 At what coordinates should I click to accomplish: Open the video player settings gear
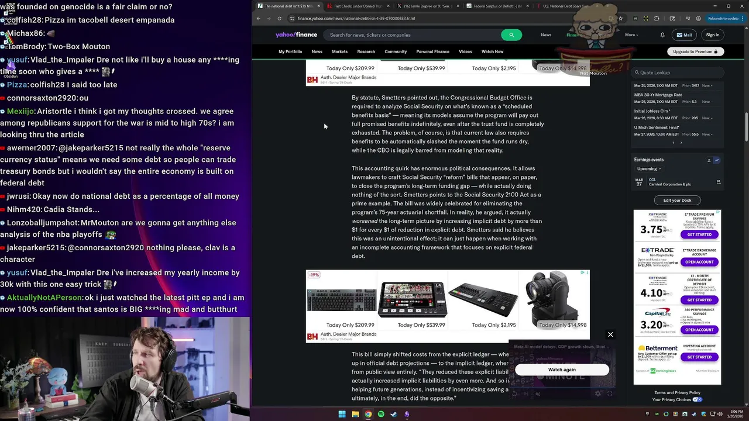(x=597, y=394)
